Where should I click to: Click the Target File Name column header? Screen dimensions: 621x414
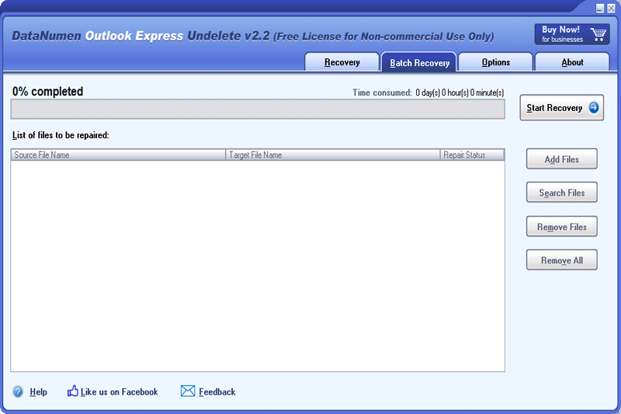(333, 155)
